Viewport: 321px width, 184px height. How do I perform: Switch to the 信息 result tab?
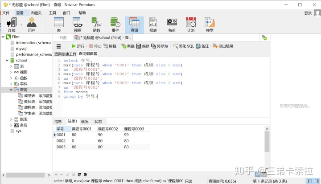(x=58, y=122)
